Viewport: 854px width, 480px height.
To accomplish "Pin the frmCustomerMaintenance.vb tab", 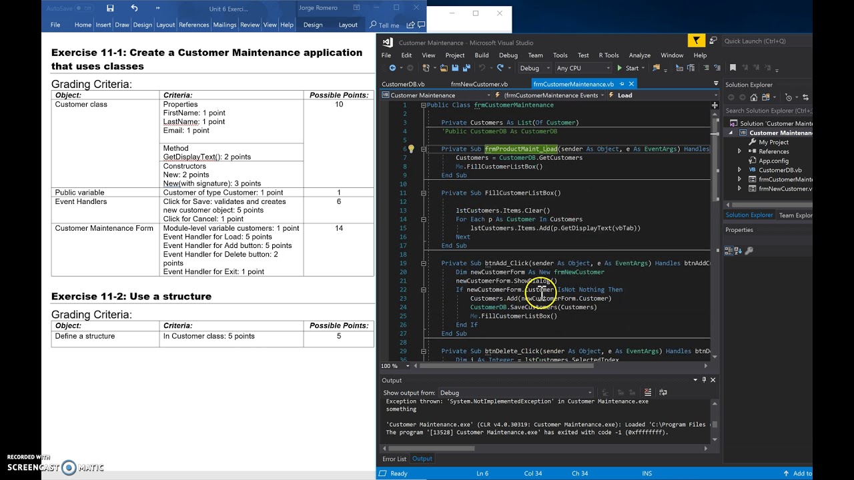I will coord(622,84).
